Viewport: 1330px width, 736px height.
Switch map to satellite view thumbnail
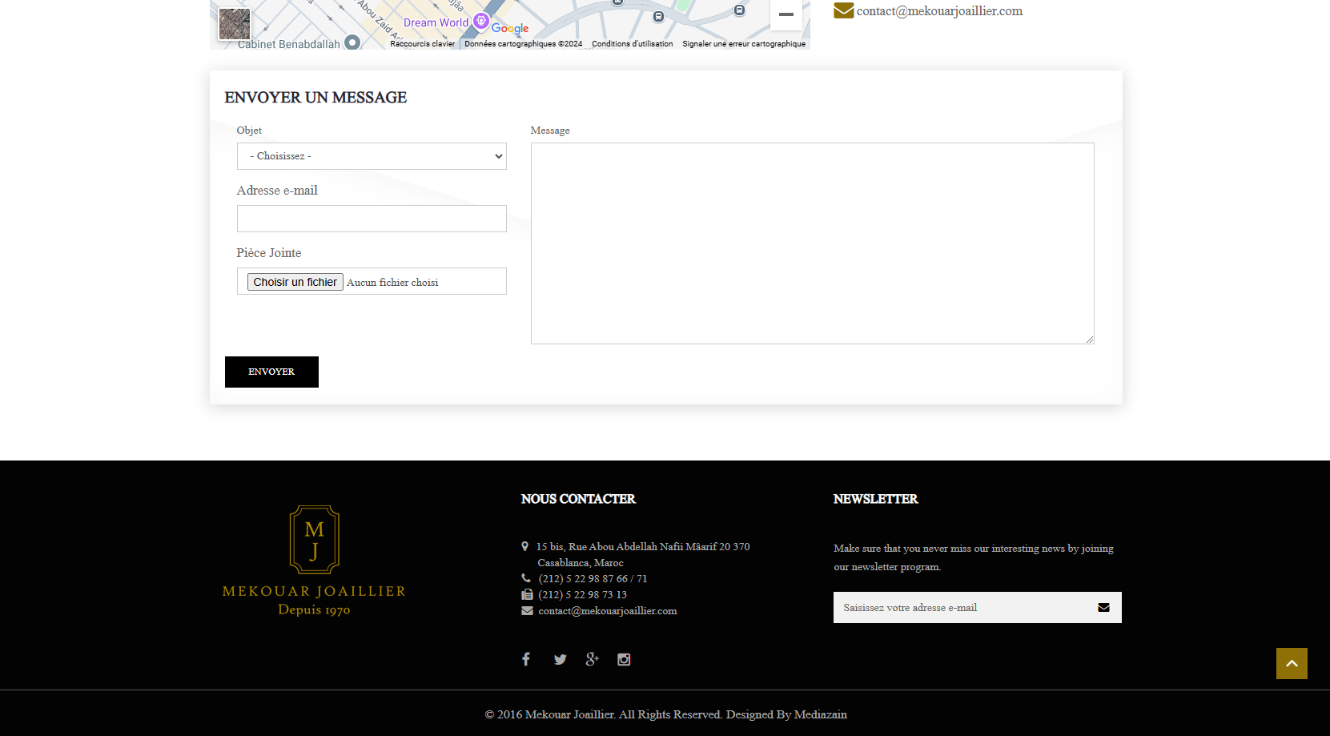(x=235, y=24)
